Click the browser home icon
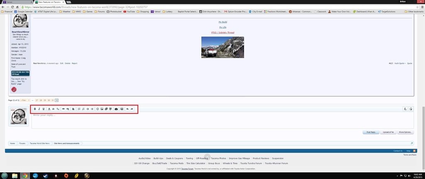 17,7
